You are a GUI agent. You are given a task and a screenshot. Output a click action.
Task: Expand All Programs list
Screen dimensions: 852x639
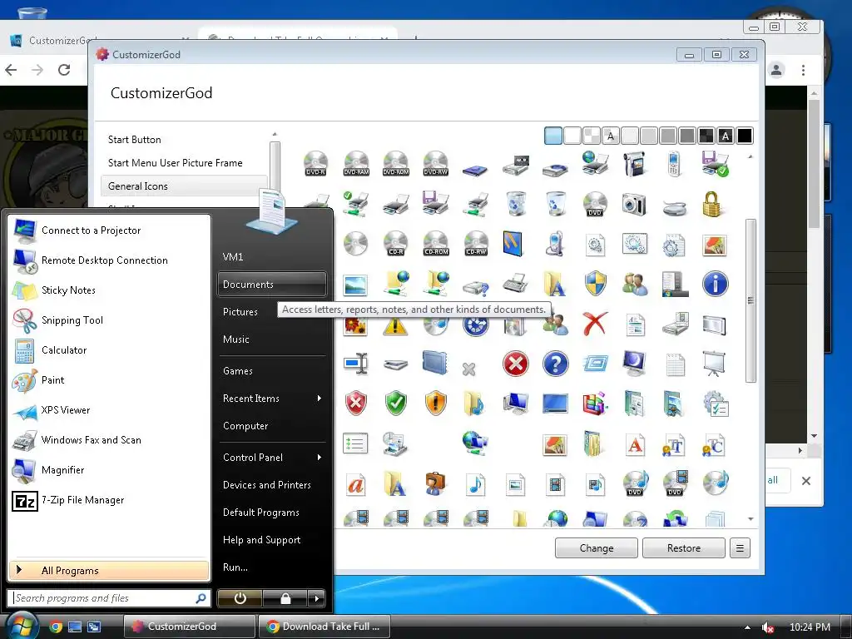coord(109,571)
